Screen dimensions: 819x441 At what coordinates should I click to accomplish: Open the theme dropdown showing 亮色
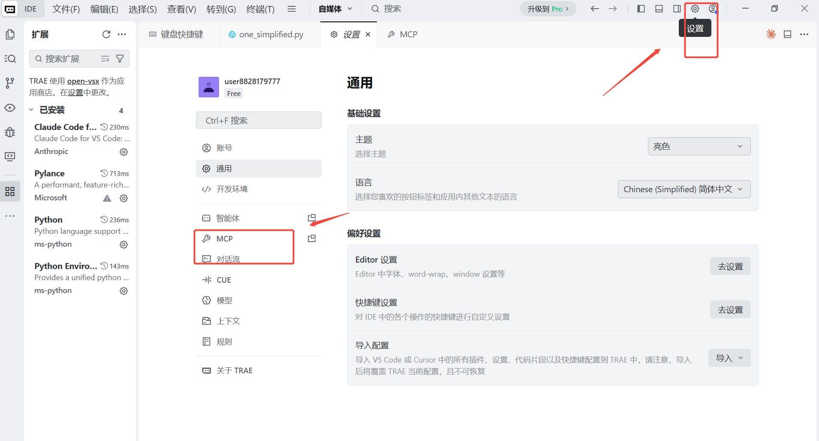tap(699, 146)
